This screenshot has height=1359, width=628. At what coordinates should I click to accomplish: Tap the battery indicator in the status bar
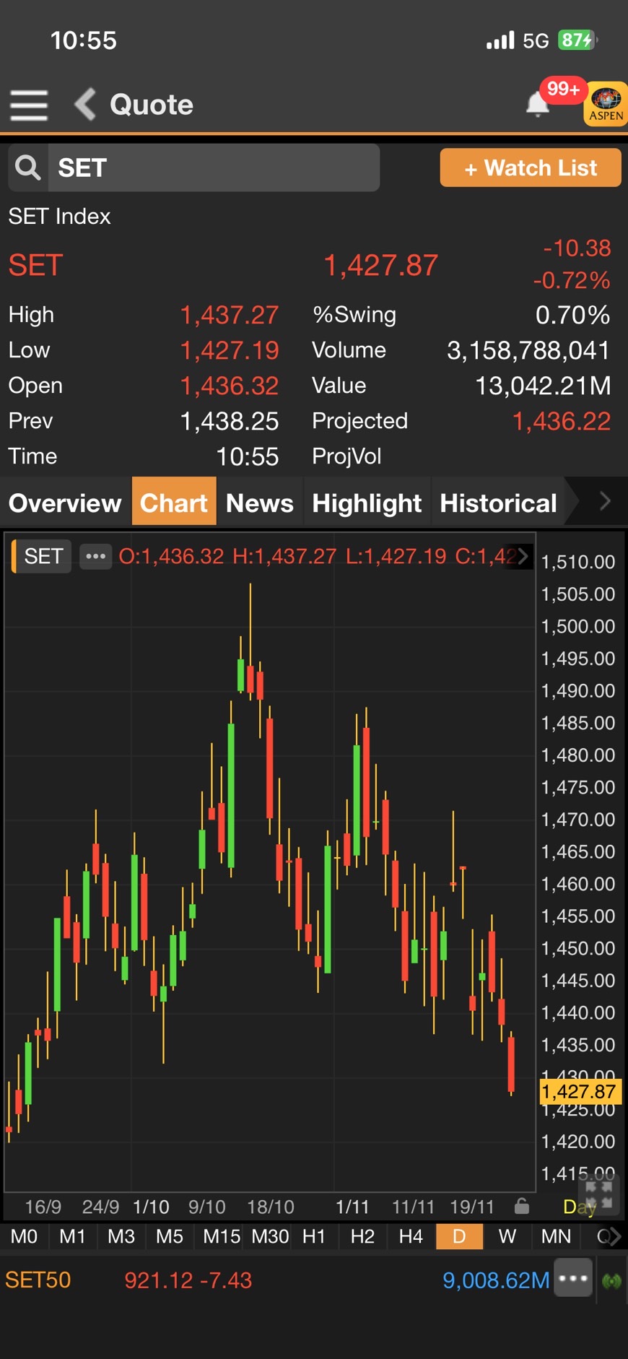click(577, 40)
